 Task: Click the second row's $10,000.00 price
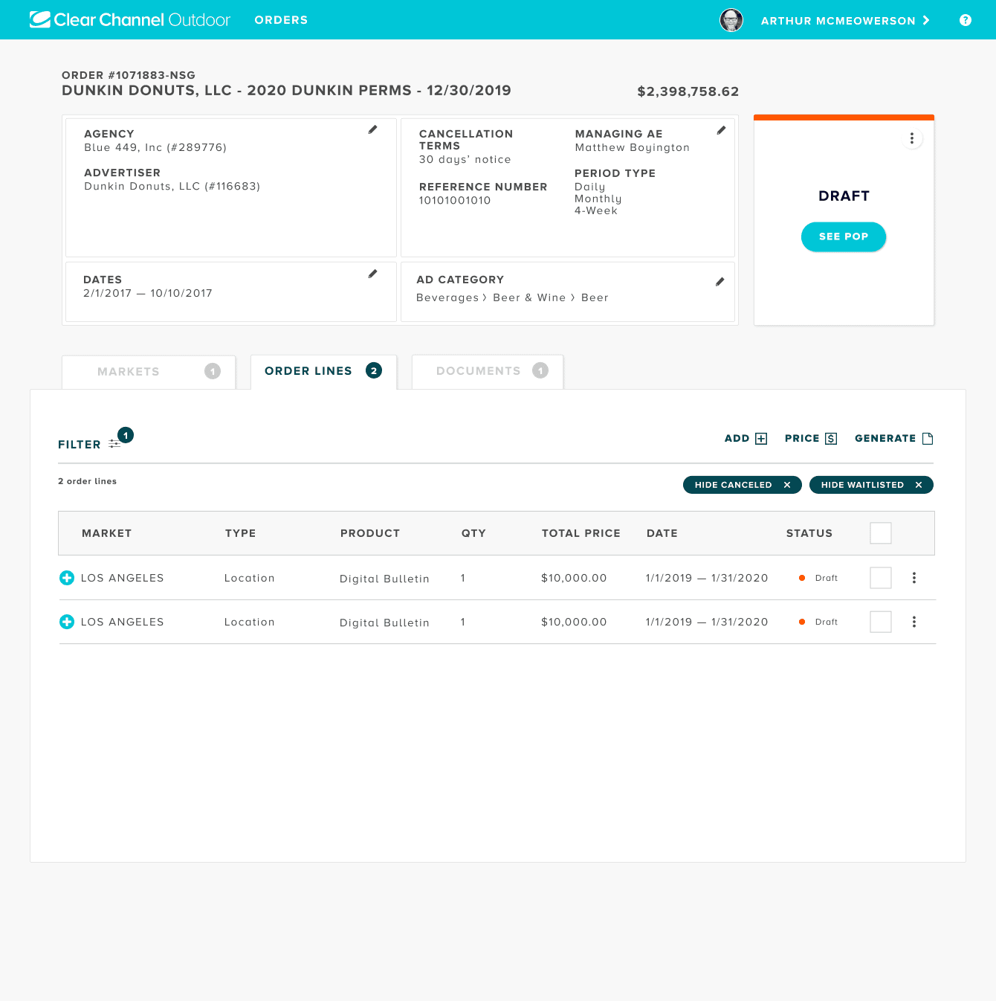pos(574,622)
